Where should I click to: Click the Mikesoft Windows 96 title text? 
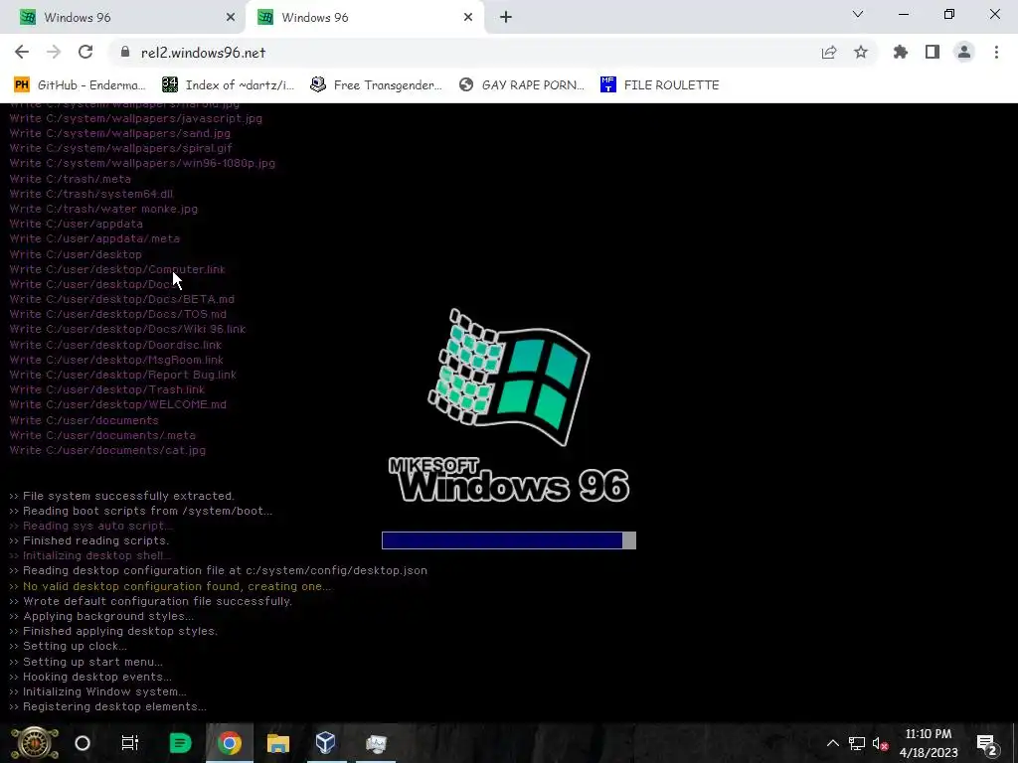coord(509,480)
